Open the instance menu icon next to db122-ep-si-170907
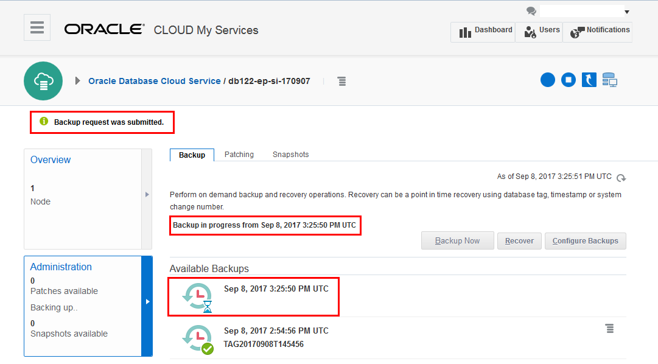Screen dimensions: 658x364 tap(341, 81)
